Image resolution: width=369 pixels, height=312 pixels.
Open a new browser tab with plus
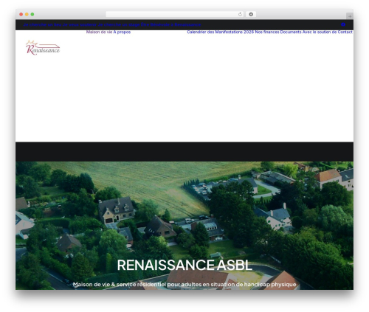(350, 16)
